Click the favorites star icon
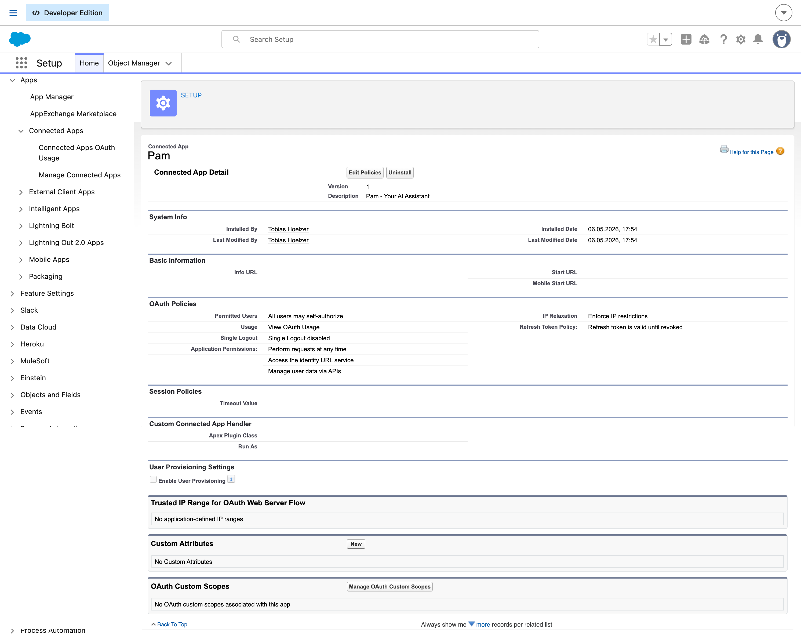The image size is (801, 636). click(x=653, y=39)
